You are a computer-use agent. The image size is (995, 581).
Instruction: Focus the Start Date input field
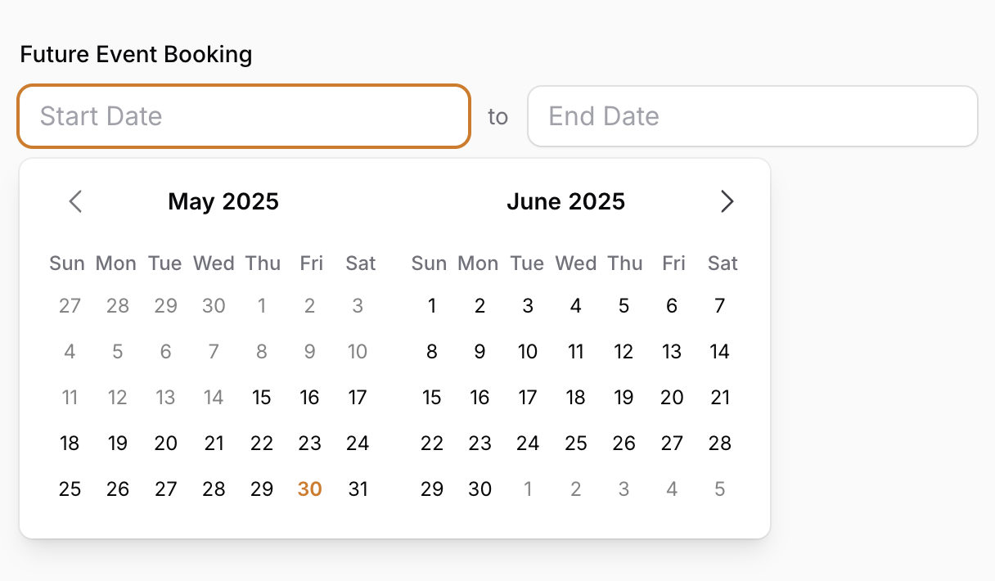244,116
